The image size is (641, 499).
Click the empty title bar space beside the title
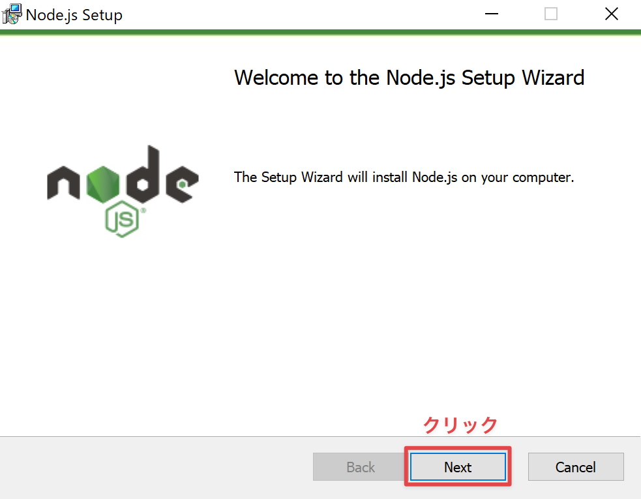[293, 14]
